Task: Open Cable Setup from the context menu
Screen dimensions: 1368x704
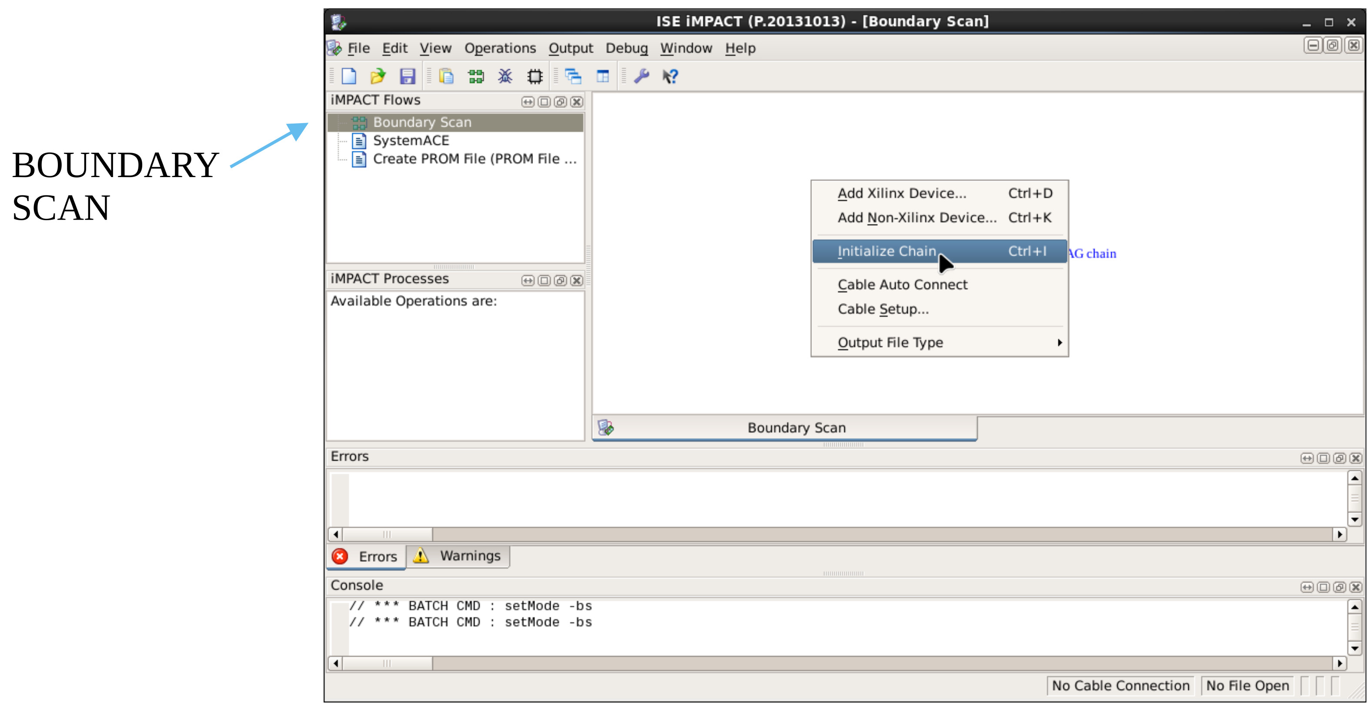Action: pyautogui.click(x=940, y=309)
